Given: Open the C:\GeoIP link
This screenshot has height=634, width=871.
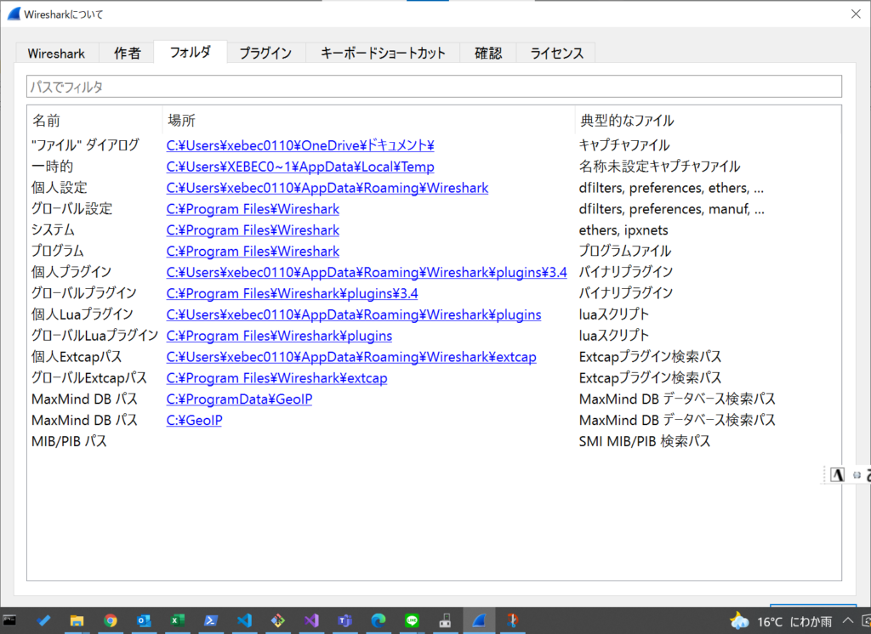Looking at the screenshot, I should (x=194, y=420).
